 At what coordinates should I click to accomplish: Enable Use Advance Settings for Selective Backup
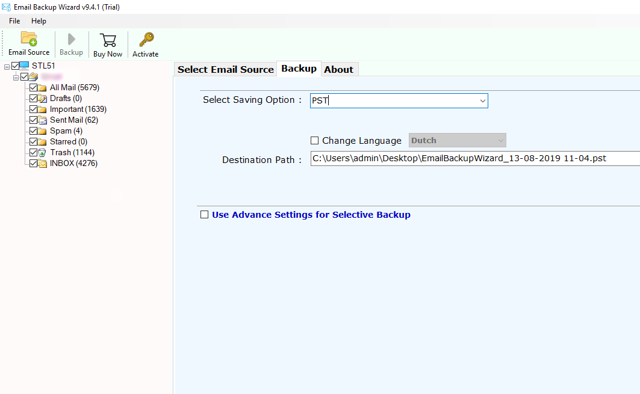click(x=205, y=215)
